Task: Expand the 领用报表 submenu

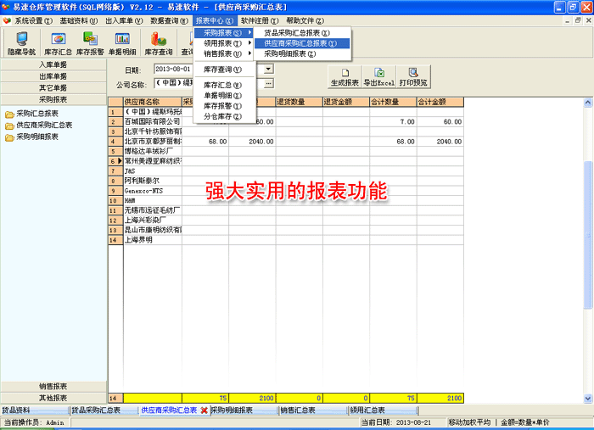Action: [223, 43]
